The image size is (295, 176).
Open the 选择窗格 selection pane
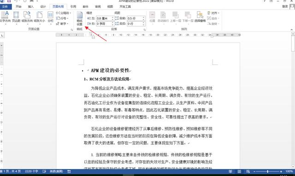click(x=200, y=18)
